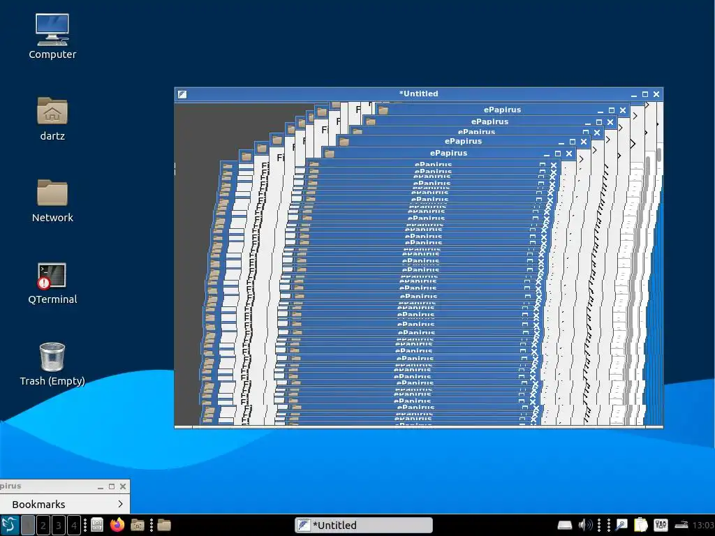The height and width of the screenshot is (536, 715).
Task: Minimize the bottom-left ePapirus window
Action: [101, 486]
